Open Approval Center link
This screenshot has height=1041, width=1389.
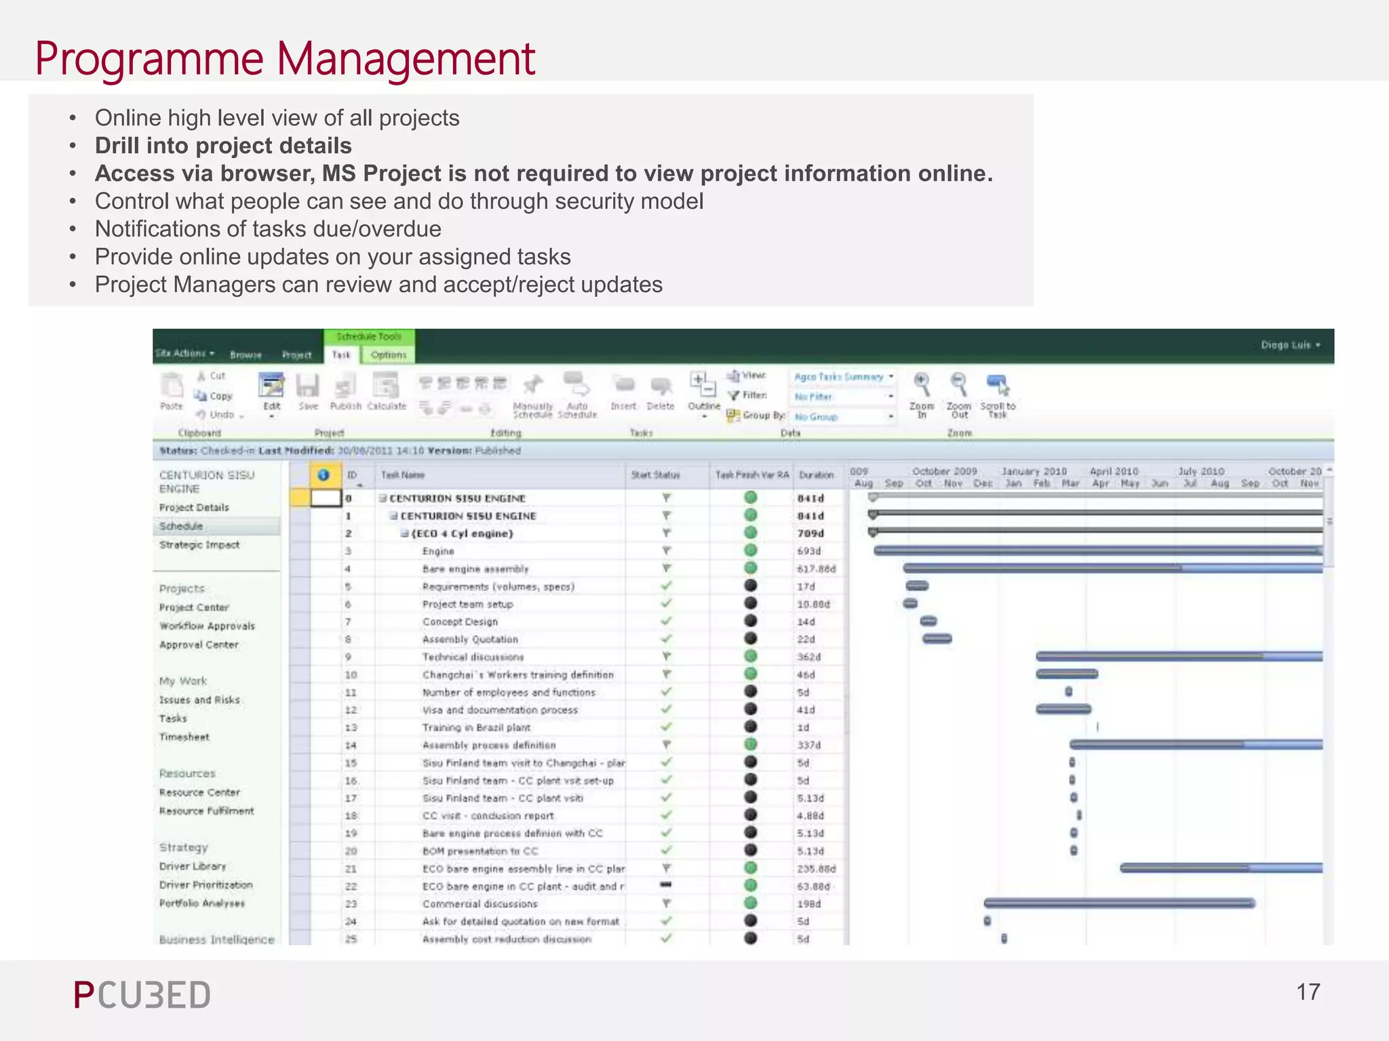pos(199,645)
